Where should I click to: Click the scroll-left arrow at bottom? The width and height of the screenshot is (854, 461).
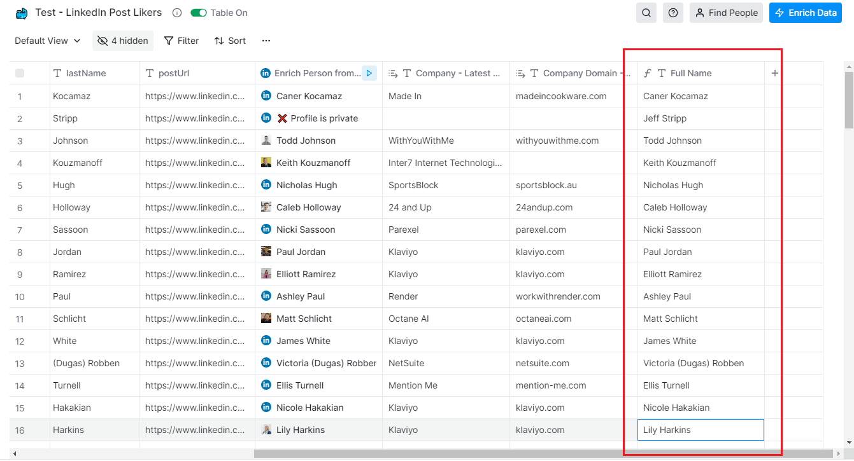(14, 454)
